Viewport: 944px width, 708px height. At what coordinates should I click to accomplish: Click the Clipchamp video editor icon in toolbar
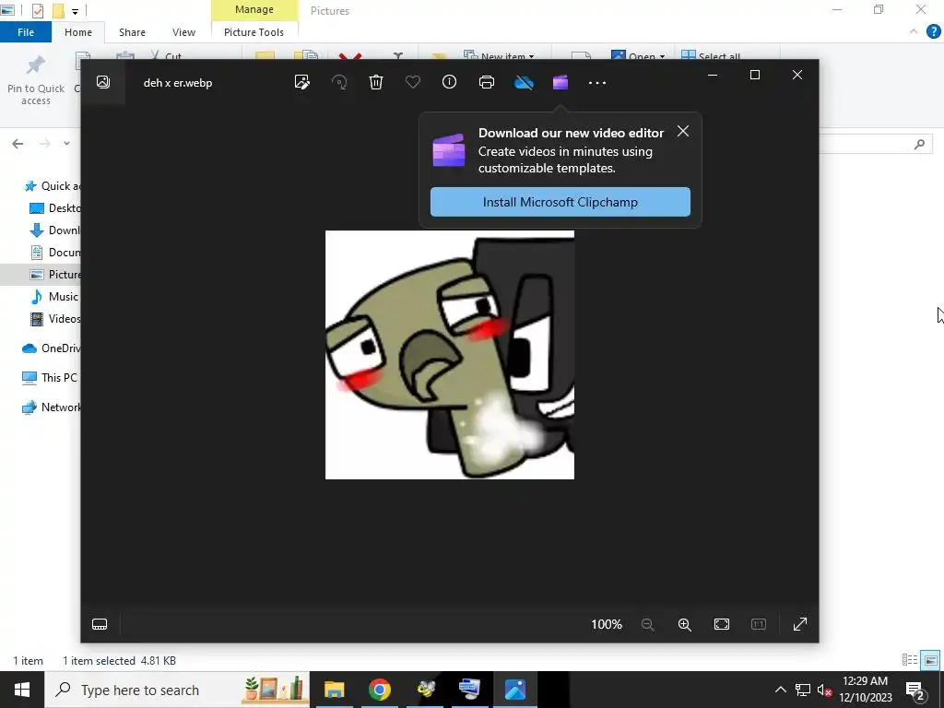(x=560, y=82)
